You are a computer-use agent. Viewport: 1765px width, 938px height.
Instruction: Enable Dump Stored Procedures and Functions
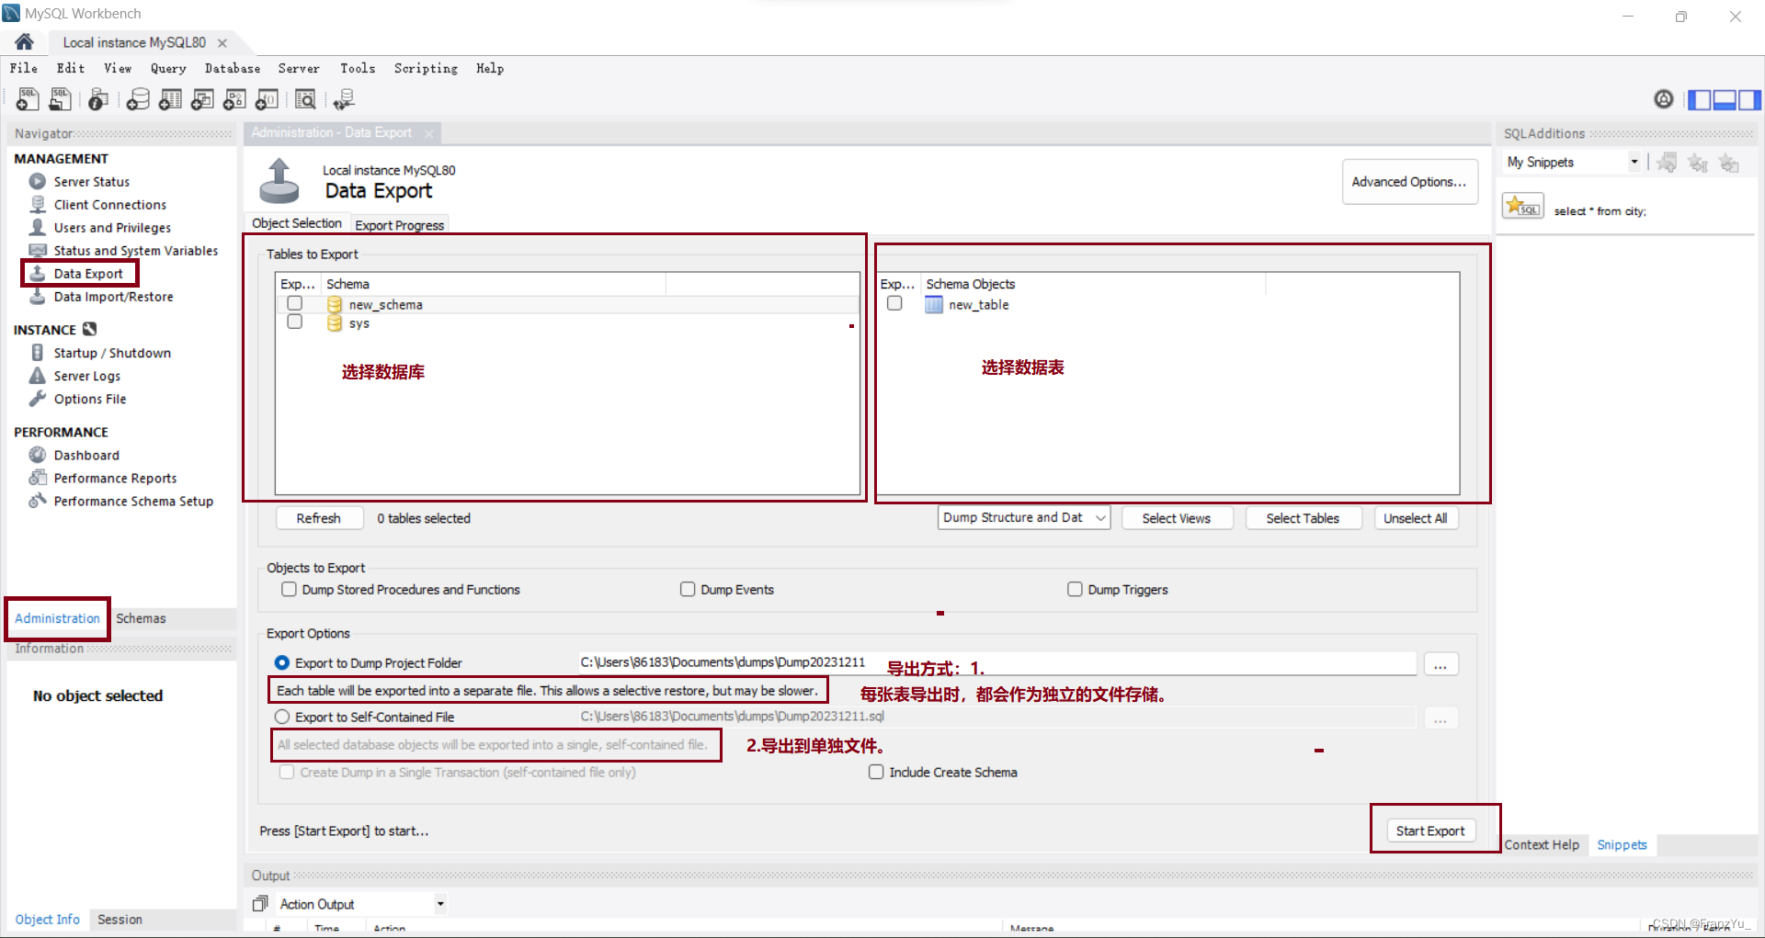(289, 589)
